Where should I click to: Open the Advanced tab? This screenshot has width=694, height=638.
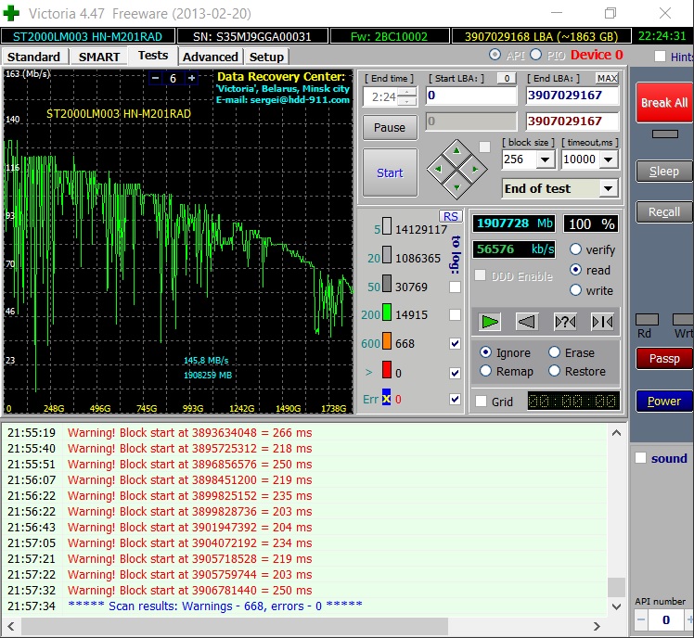(210, 57)
